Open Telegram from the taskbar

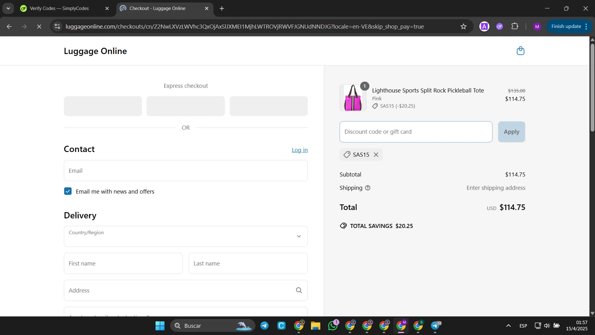coord(265,326)
